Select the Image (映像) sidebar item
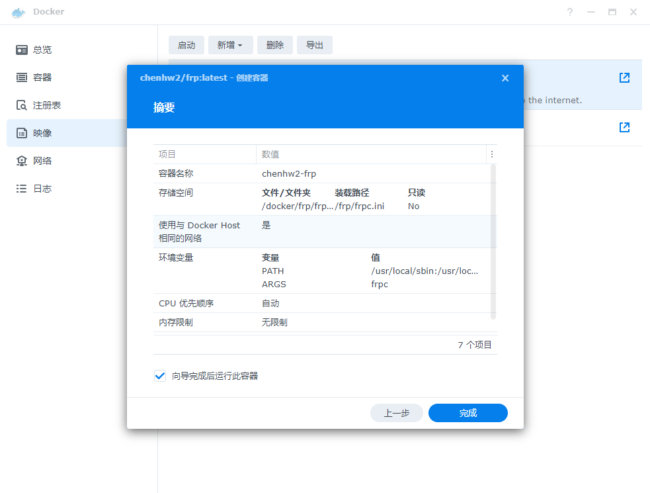The width and height of the screenshot is (650, 493). 42,133
